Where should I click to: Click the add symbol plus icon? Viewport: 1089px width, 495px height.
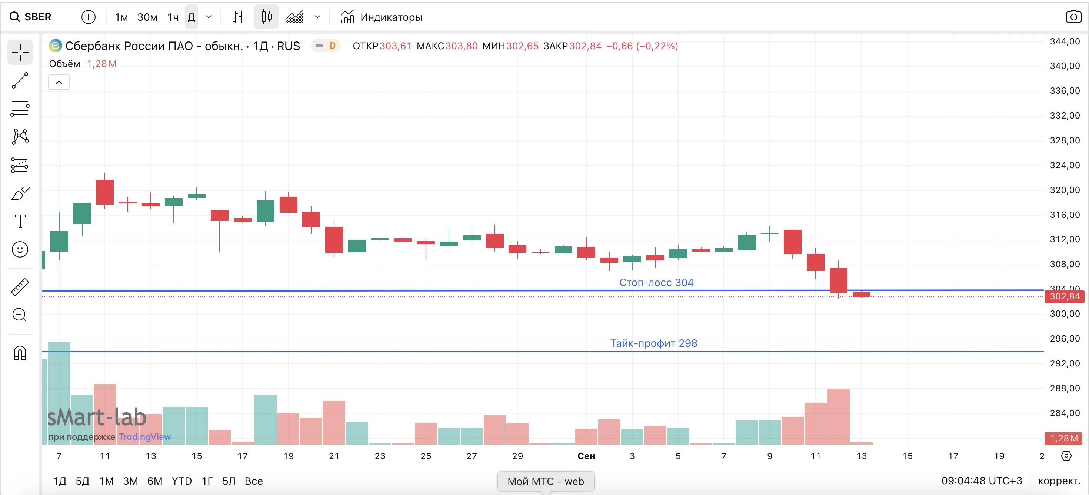click(89, 17)
